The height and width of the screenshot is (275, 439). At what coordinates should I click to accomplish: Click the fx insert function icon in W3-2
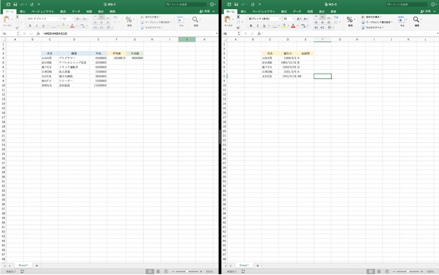[259, 34]
